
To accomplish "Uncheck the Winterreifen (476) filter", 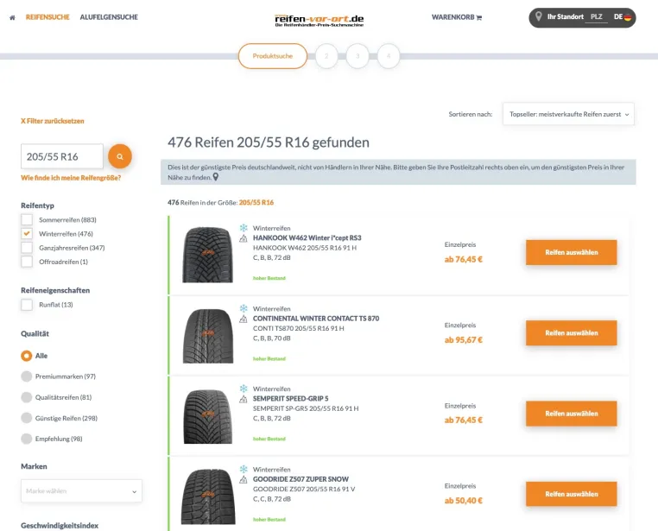I will 27,234.
